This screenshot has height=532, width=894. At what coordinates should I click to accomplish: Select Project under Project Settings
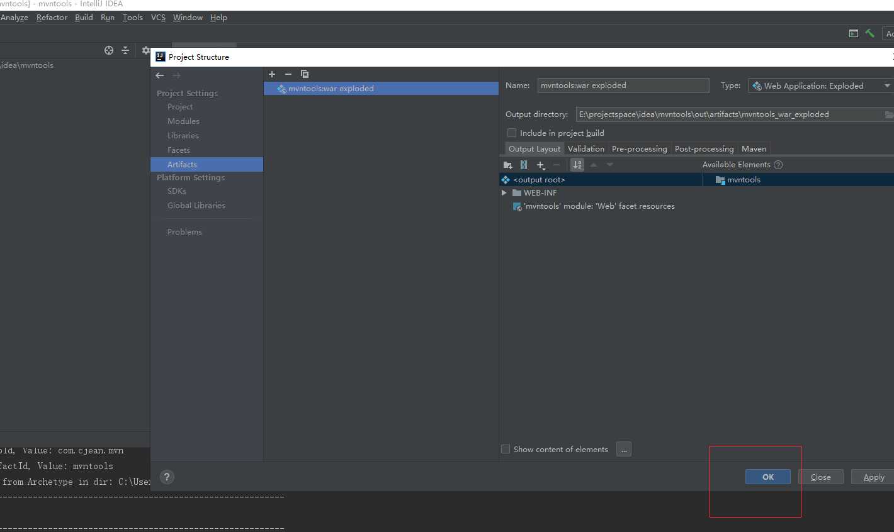coord(180,107)
